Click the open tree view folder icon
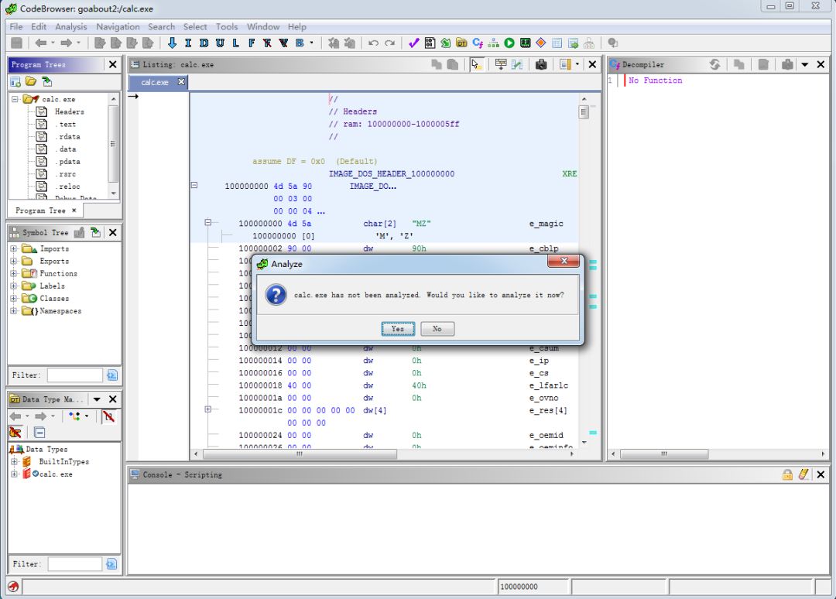Image resolution: width=836 pixels, height=599 pixels. click(x=31, y=81)
